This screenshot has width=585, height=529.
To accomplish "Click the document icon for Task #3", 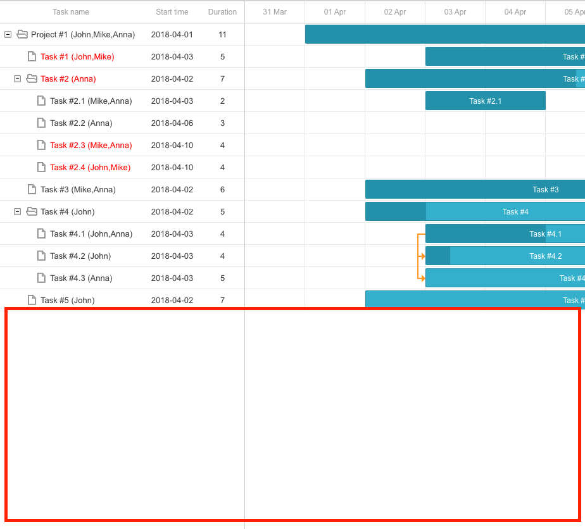I will coord(32,189).
